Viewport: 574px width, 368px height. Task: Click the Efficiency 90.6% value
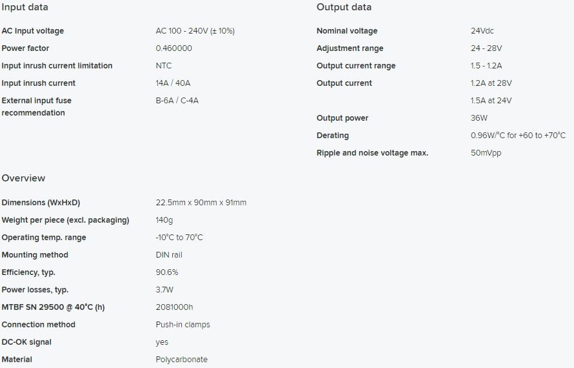pyautogui.click(x=167, y=272)
